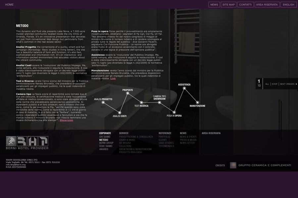
Task: Select the Manutenzione node in diagram
Action: pyautogui.click(x=197, y=103)
